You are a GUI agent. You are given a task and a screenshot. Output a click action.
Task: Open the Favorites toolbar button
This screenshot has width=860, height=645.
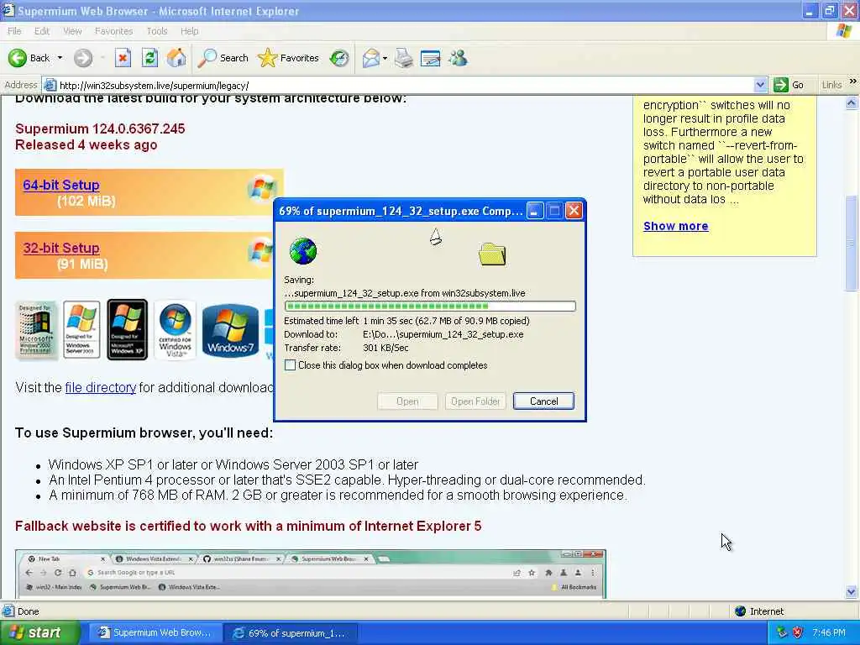[x=289, y=58]
